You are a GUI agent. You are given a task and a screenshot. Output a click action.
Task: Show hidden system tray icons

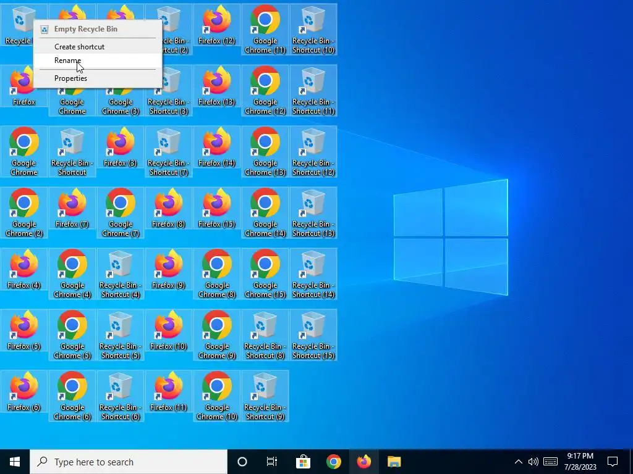(519, 462)
